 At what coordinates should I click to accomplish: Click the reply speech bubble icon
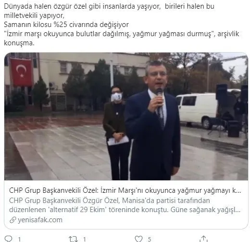point(9,239)
